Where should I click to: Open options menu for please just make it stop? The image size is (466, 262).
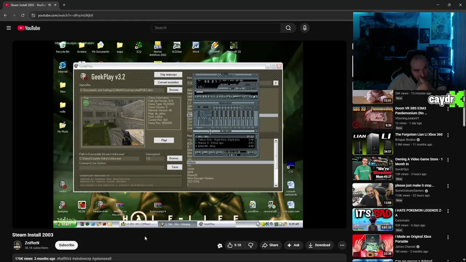click(448, 186)
